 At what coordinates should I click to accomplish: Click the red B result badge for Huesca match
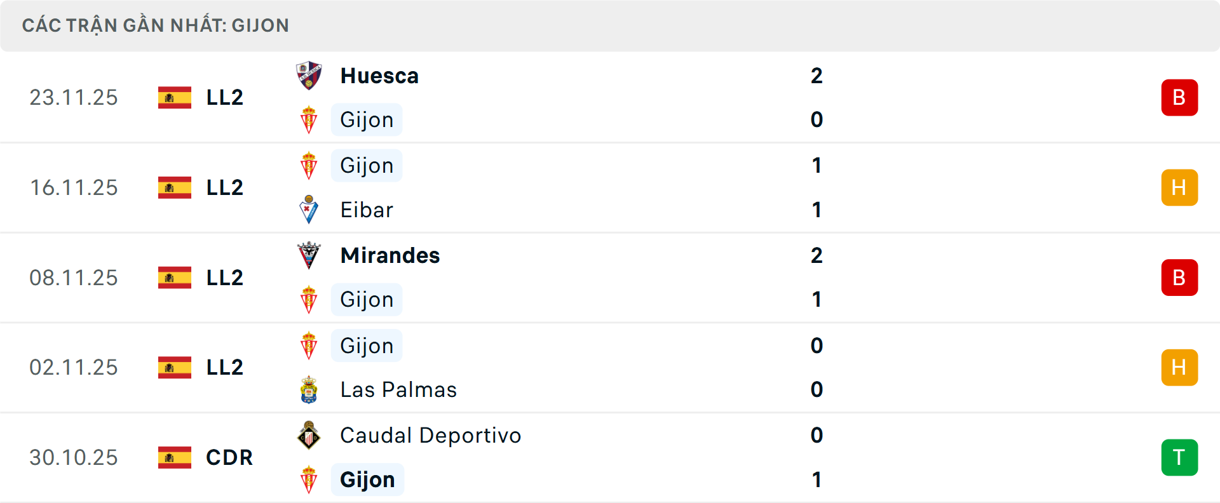pos(1179,97)
